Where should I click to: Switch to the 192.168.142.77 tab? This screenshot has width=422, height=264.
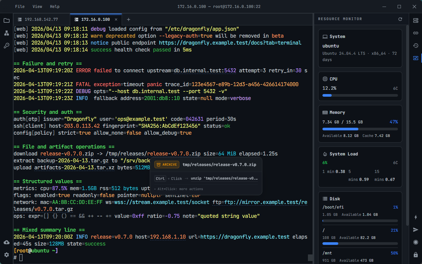tap(42, 19)
